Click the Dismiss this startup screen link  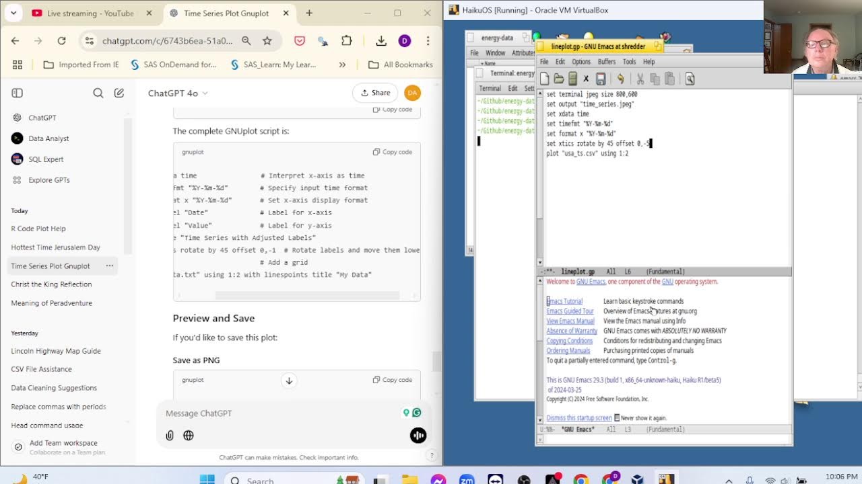(x=579, y=418)
